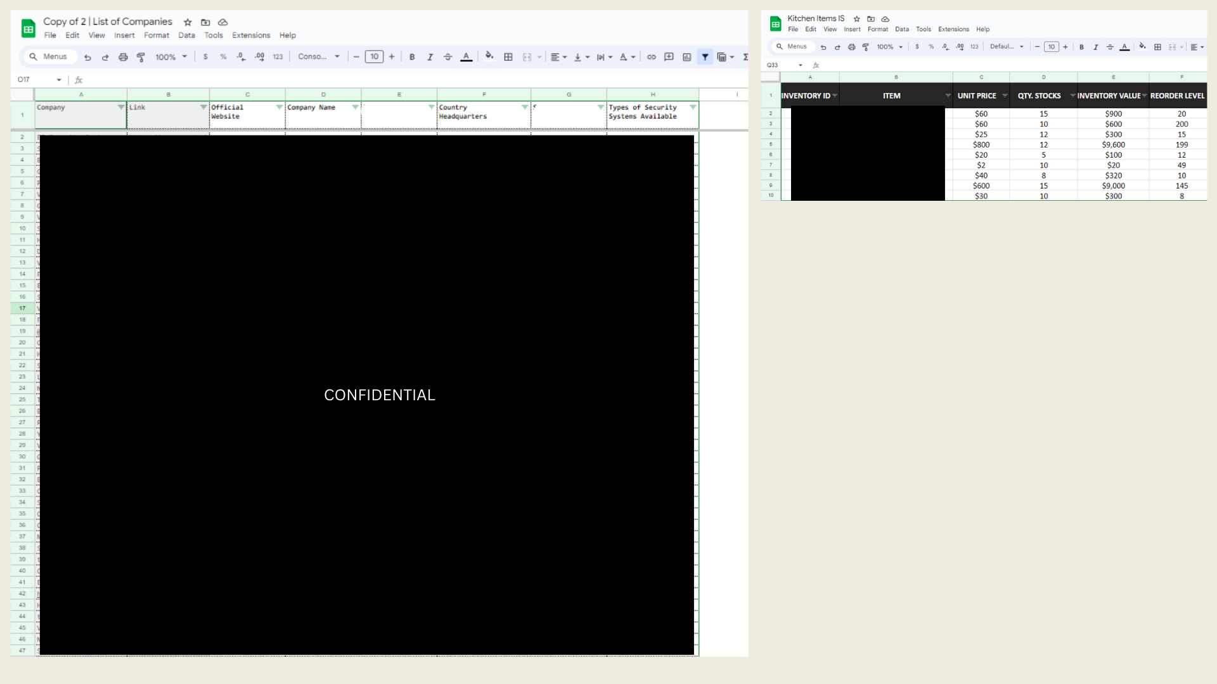Open text color picker in List of Companies
This screenshot has height=684, width=1217.
point(466,57)
